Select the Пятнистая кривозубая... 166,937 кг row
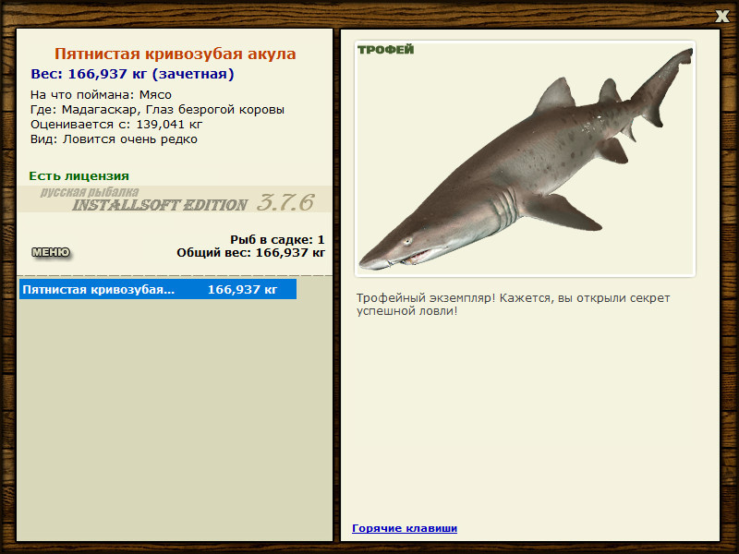 coord(158,289)
